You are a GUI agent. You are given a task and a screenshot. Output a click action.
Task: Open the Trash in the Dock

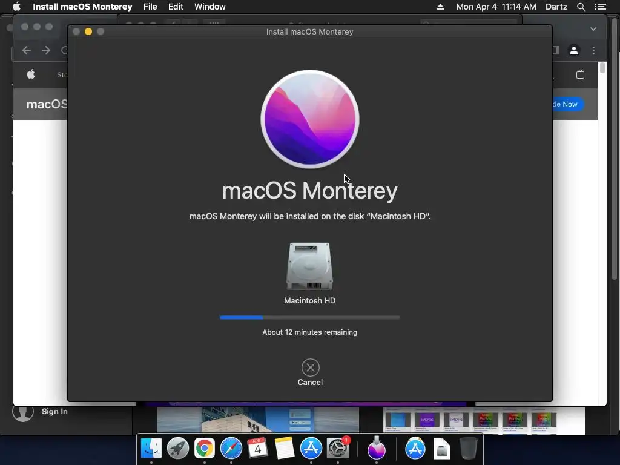[469, 449]
